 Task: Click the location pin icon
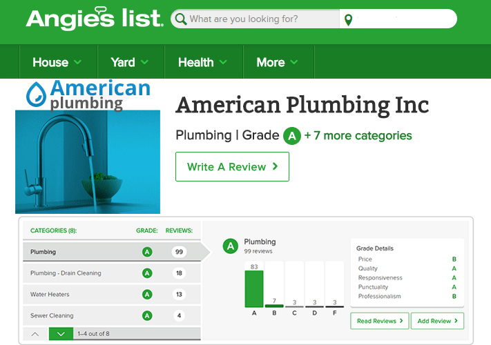pyautogui.click(x=348, y=20)
